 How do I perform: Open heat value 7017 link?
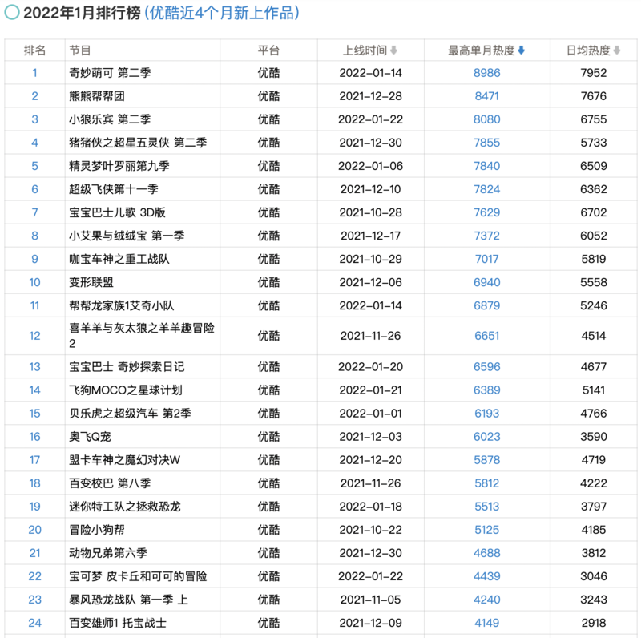(487, 260)
